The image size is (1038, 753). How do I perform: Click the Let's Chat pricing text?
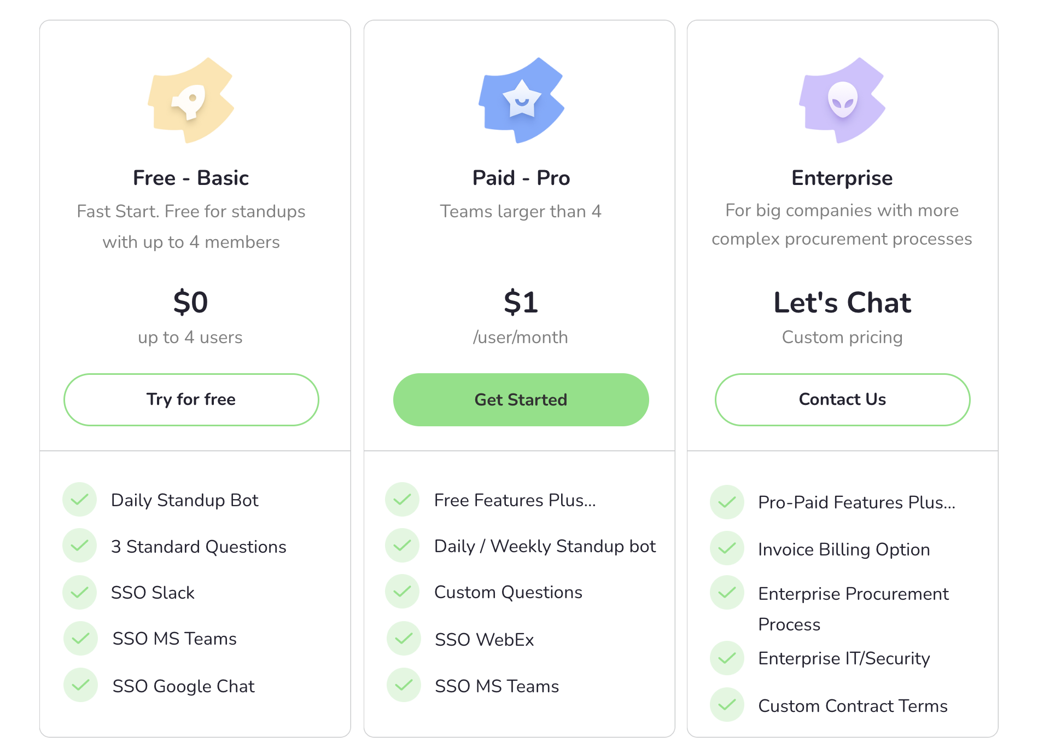click(842, 303)
